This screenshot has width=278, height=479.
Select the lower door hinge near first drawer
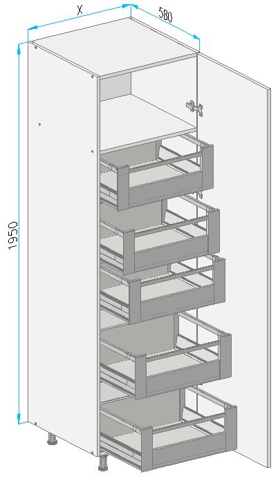point(200,194)
